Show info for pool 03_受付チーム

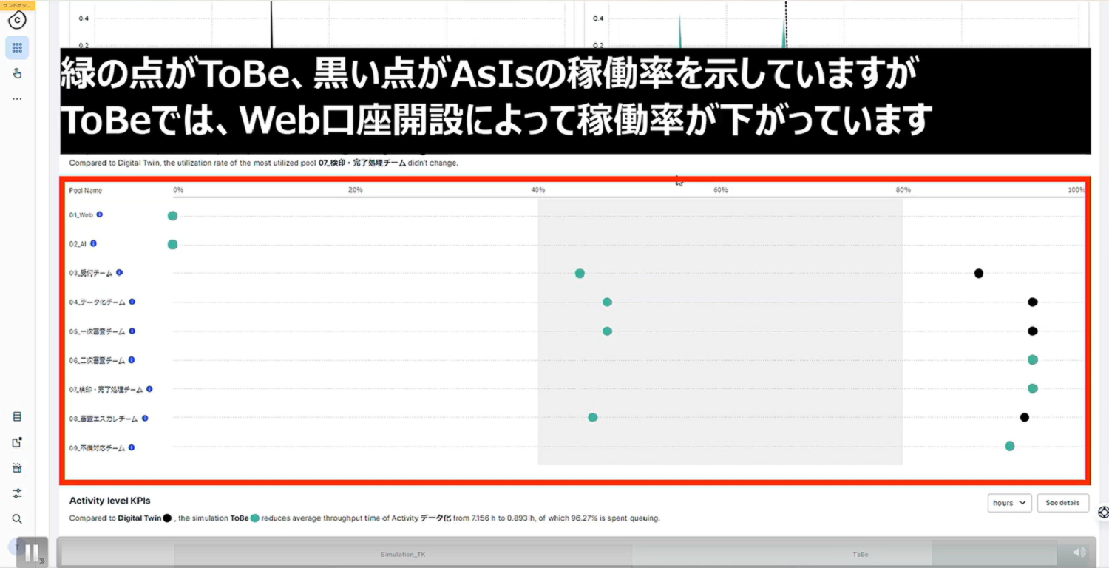(x=119, y=273)
